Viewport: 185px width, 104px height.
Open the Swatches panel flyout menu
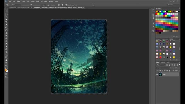click(179, 9)
